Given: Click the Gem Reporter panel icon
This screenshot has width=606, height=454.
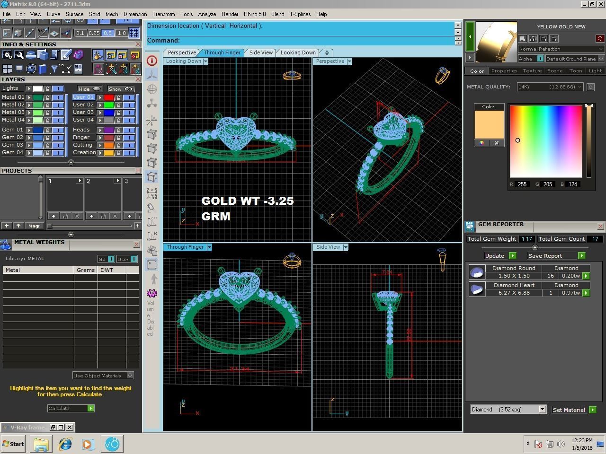Looking at the screenshot, I should point(470,226).
